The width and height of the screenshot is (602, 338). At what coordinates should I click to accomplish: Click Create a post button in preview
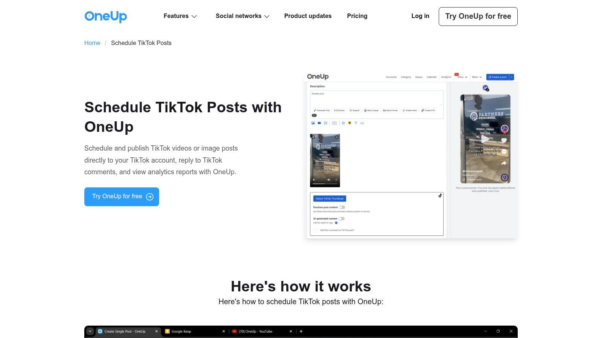pos(497,77)
